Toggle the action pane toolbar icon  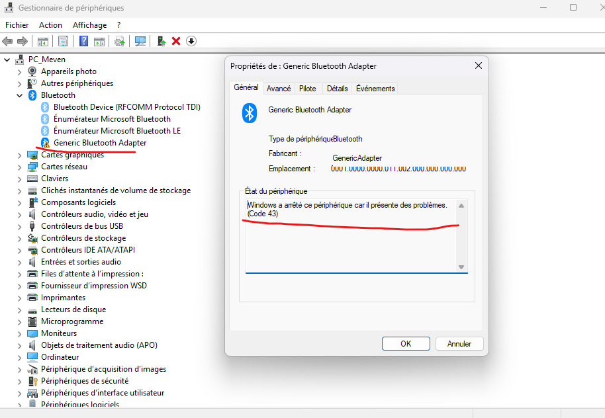pyautogui.click(x=99, y=41)
